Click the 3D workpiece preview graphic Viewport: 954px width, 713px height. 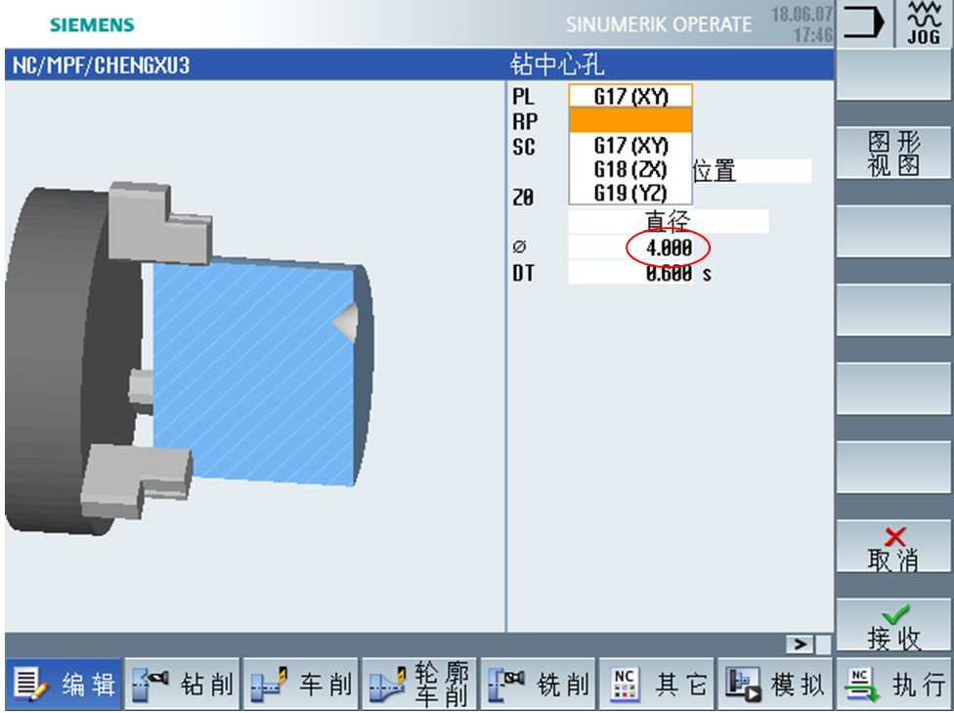pyautogui.click(x=190, y=359)
